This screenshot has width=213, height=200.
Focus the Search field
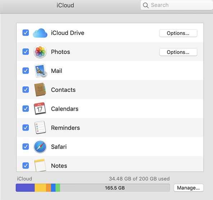177,5
